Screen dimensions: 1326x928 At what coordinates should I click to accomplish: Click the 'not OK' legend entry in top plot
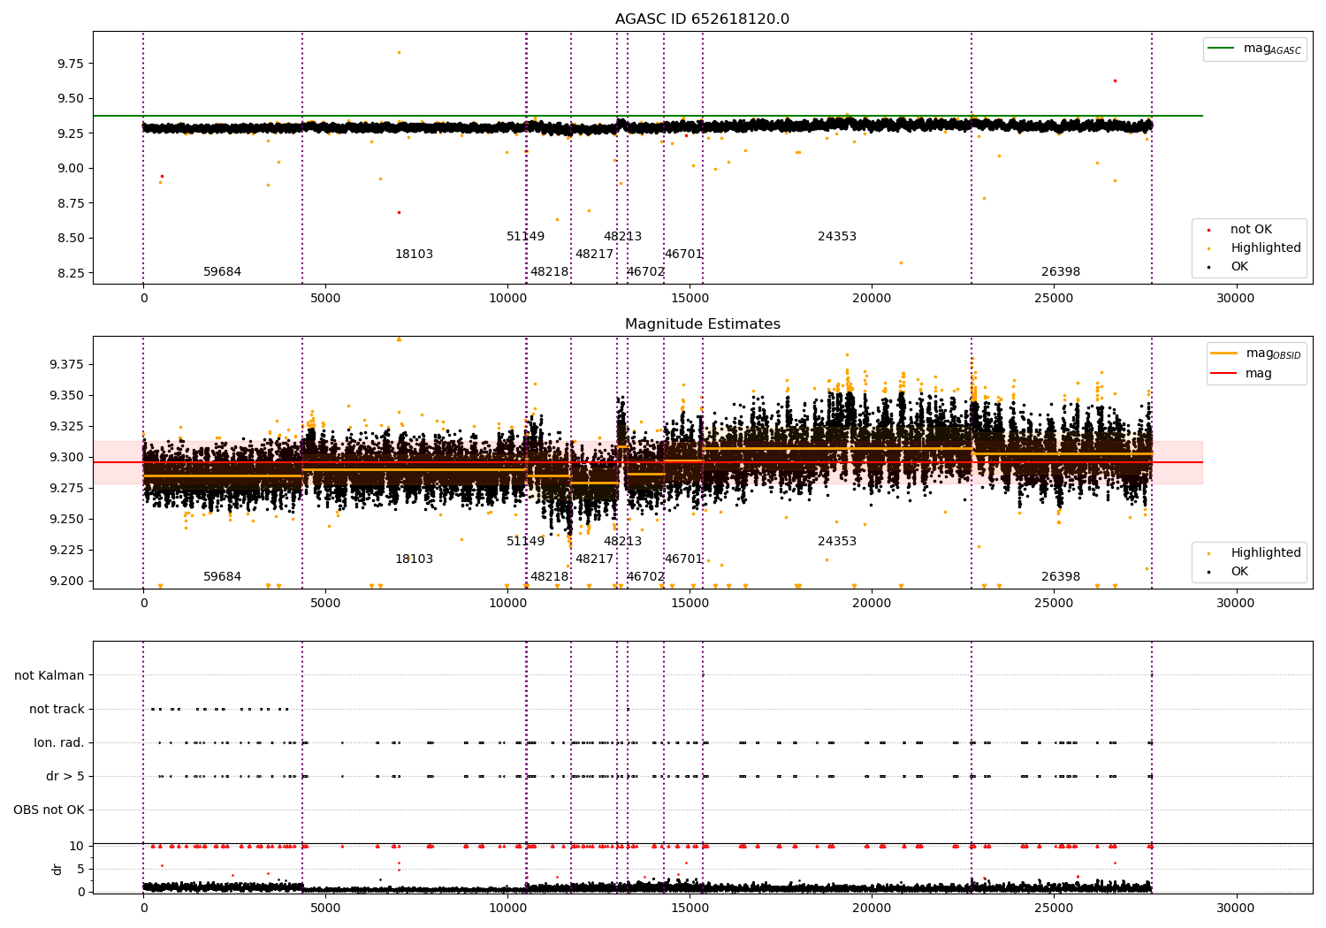pos(1251,230)
